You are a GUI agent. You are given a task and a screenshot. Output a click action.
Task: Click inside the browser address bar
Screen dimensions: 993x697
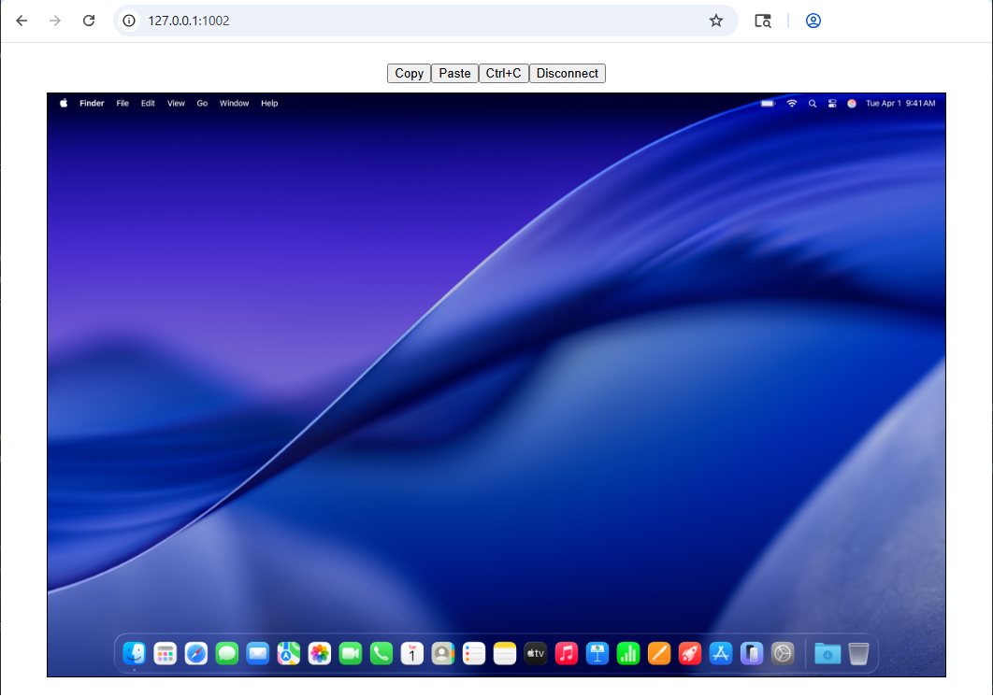click(x=374, y=20)
